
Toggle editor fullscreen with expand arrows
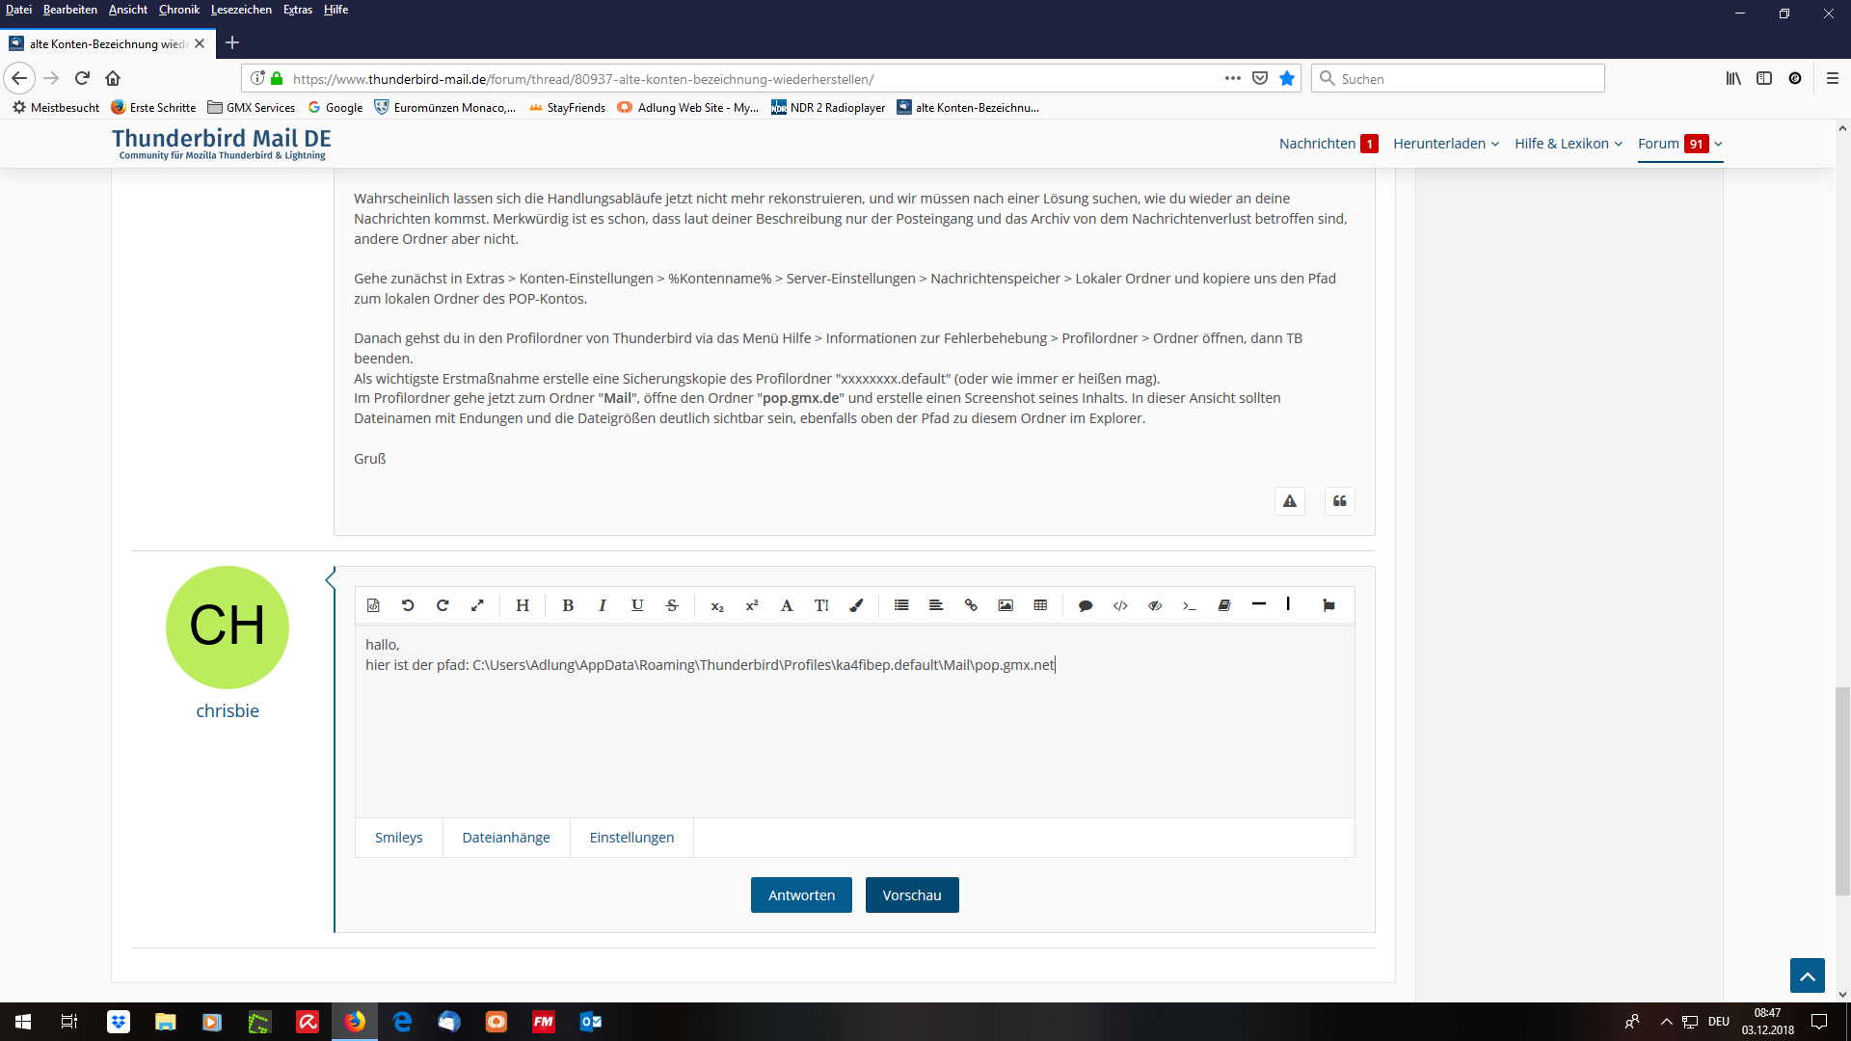click(x=477, y=605)
